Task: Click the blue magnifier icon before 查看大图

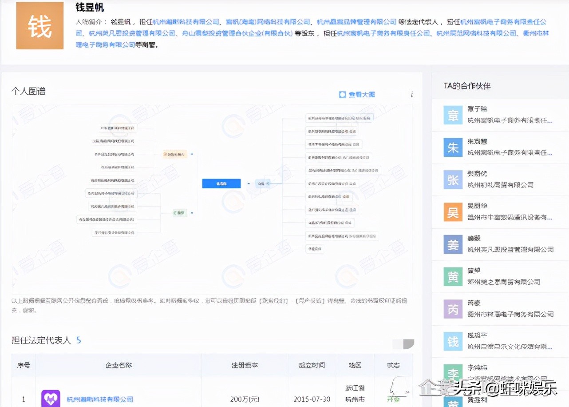Action: pyautogui.click(x=342, y=95)
